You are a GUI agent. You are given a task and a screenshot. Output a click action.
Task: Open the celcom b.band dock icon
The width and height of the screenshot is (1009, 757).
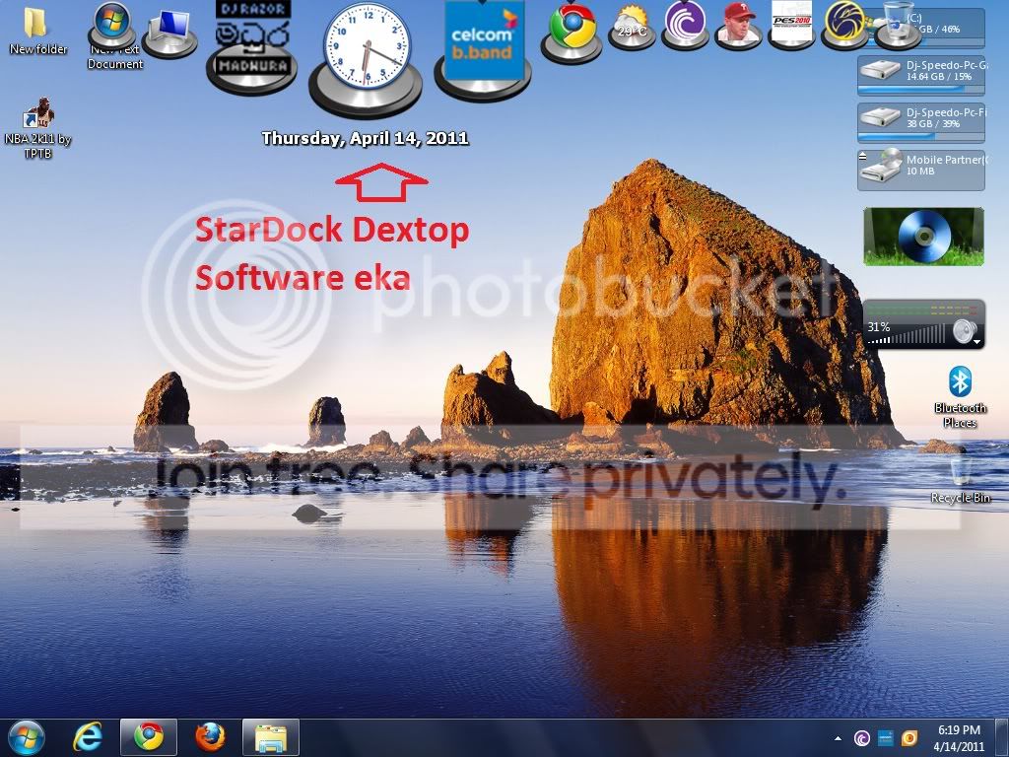pyautogui.click(x=483, y=41)
